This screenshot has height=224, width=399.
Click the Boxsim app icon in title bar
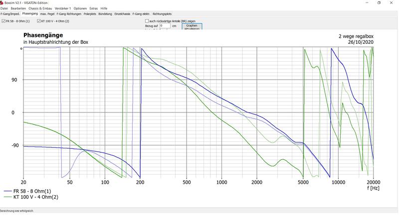point(2,2)
